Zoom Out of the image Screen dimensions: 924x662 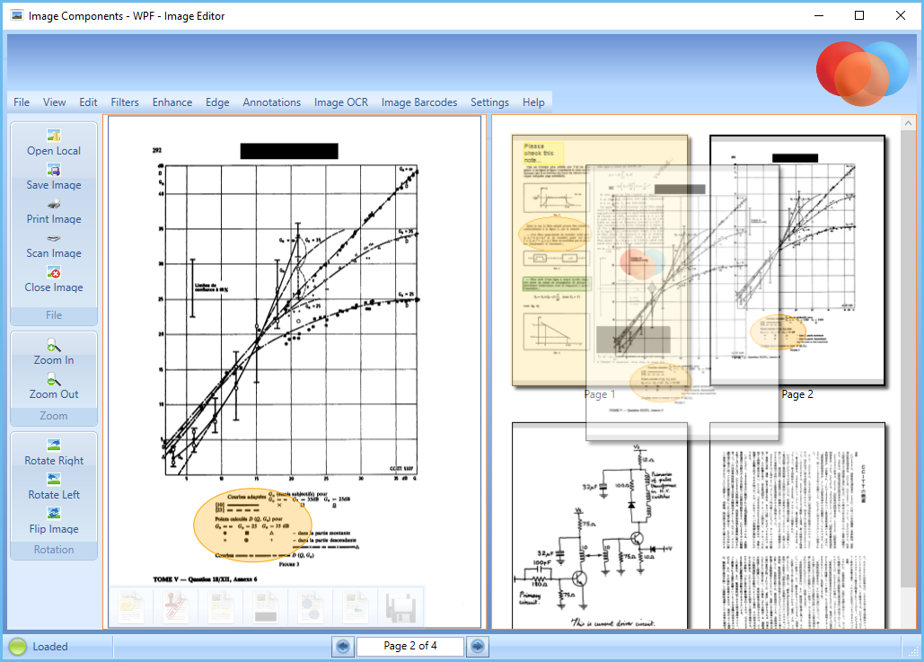coord(54,387)
